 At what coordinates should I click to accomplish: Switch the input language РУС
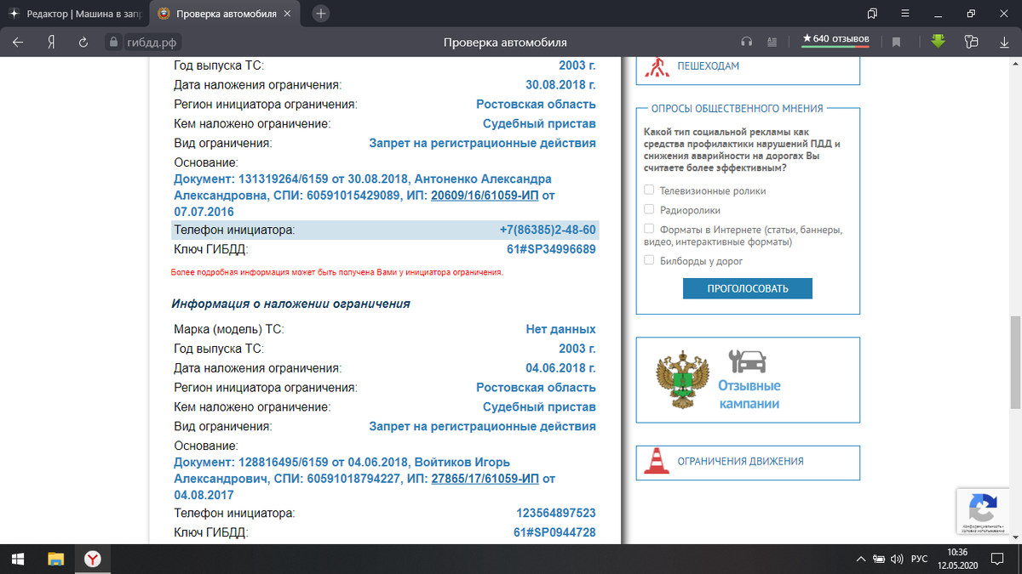point(919,559)
